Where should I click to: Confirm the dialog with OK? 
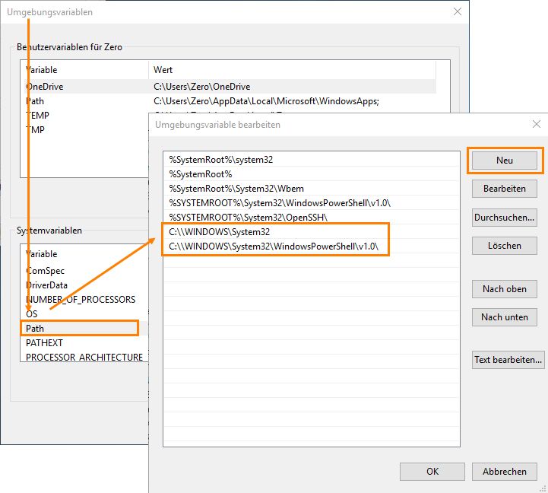click(432, 472)
